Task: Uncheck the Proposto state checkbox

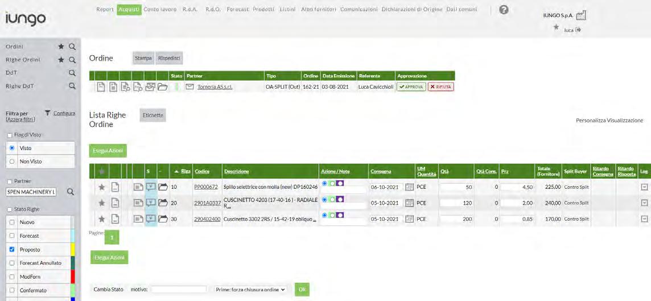Action: 12,250
